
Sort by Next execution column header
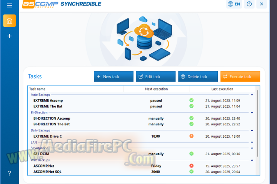tap(156, 89)
